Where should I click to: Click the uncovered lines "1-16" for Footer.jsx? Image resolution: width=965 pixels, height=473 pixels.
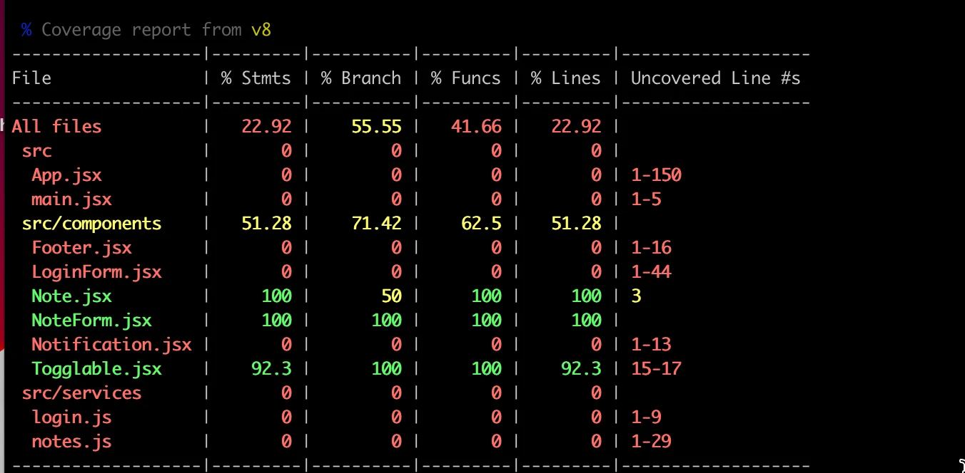tap(651, 248)
